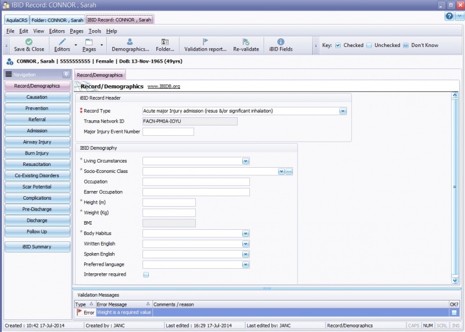This screenshot has height=332, width=465.
Task: Open the Living Circumstances dropdown
Action: click(x=246, y=161)
